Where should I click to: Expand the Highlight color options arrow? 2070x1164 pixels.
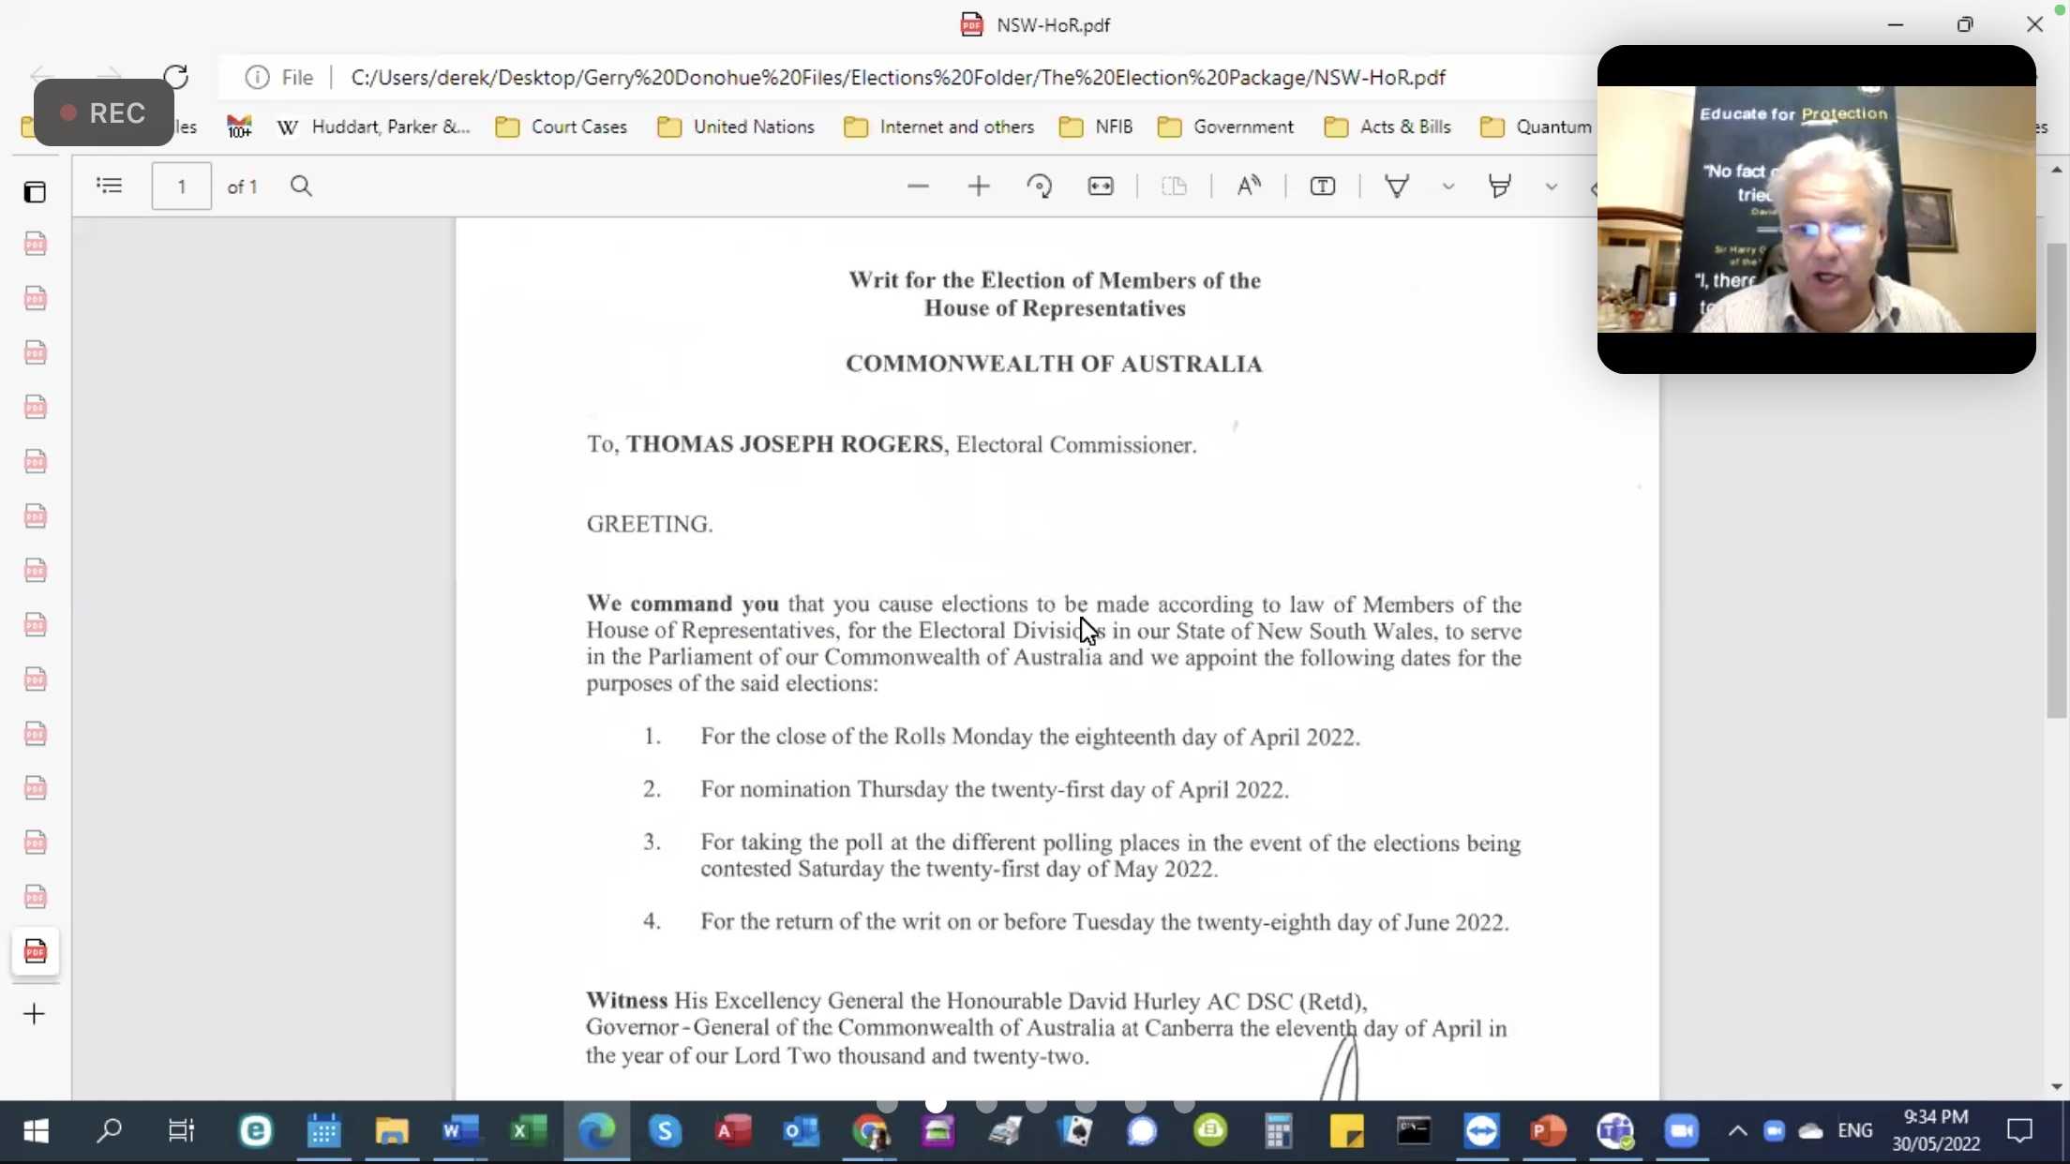coord(1552,187)
